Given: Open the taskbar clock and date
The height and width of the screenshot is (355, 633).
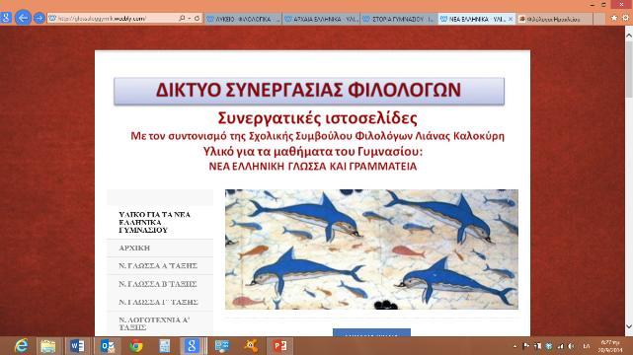Looking at the screenshot, I should 610,346.
